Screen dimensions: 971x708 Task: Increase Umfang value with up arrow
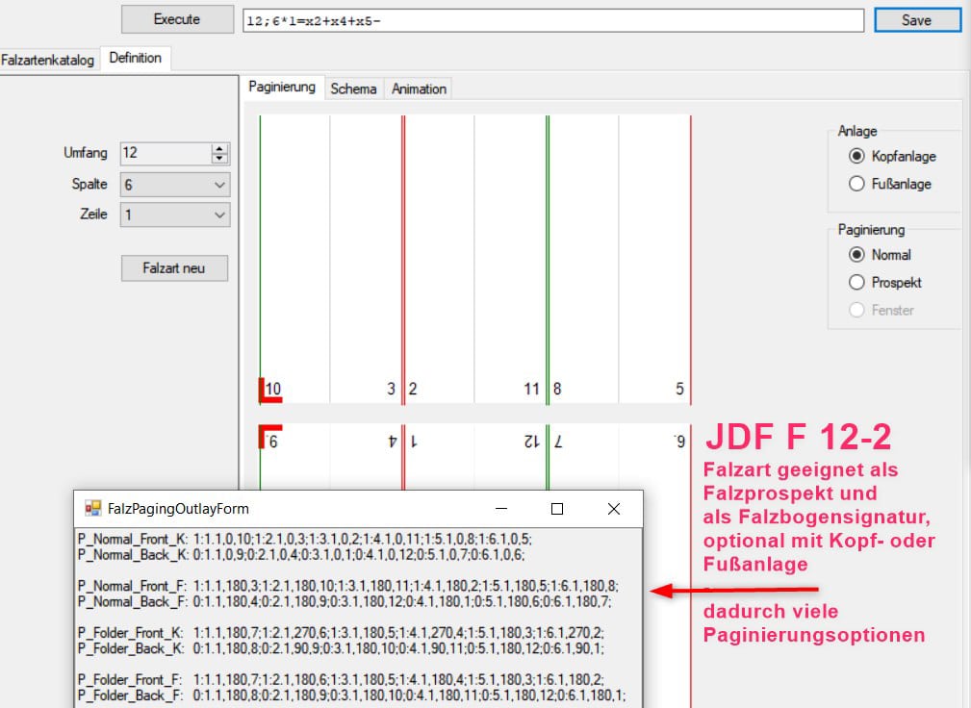(219, 148)
